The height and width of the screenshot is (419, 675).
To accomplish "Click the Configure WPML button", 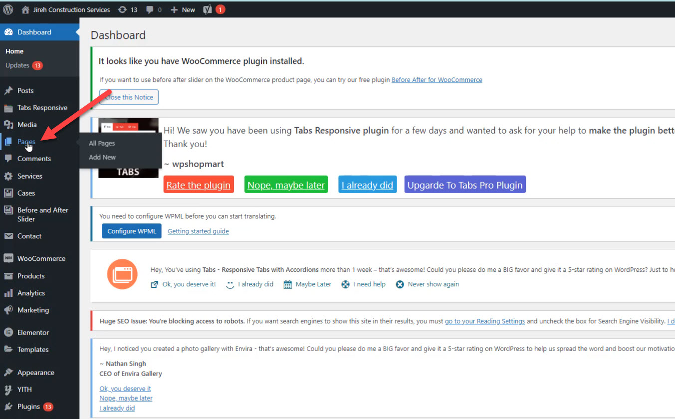I will [x=132, y=231].
